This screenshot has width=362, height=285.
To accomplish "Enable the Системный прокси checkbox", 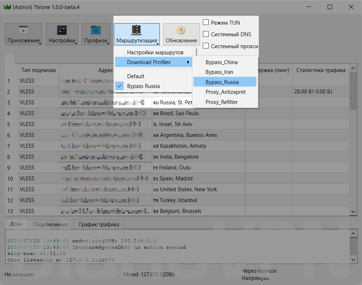I will point(206,46).
